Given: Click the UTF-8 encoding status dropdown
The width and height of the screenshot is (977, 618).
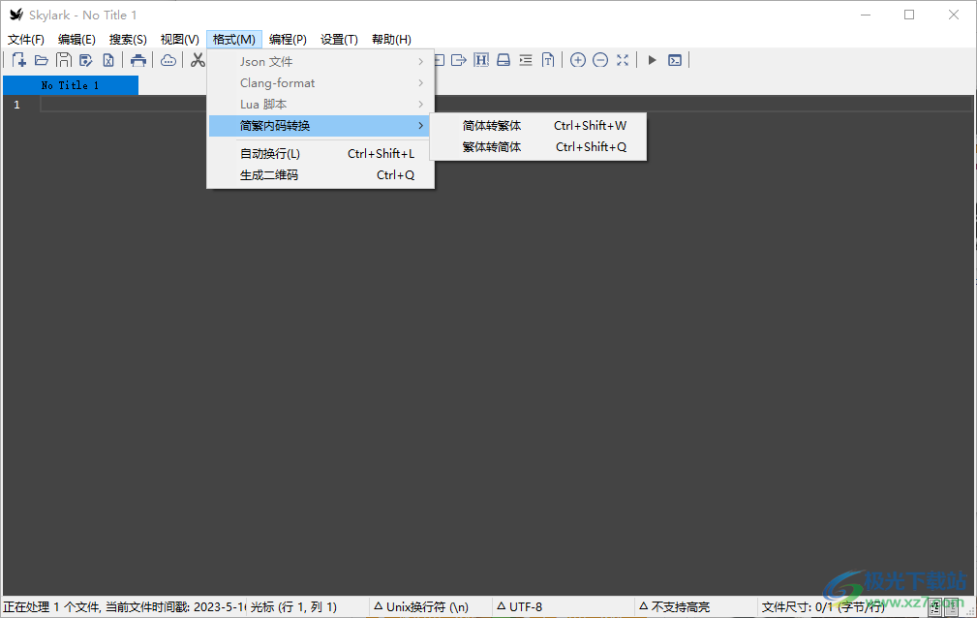Looking at the screenshot, I should tap(520, 606).
